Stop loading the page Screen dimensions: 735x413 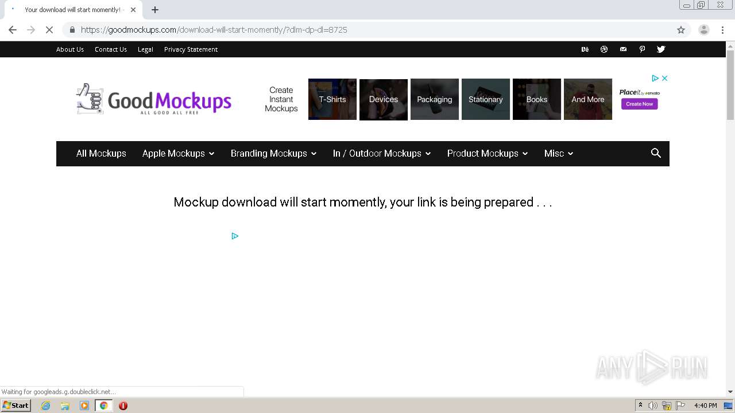click(x=49, y=30)
